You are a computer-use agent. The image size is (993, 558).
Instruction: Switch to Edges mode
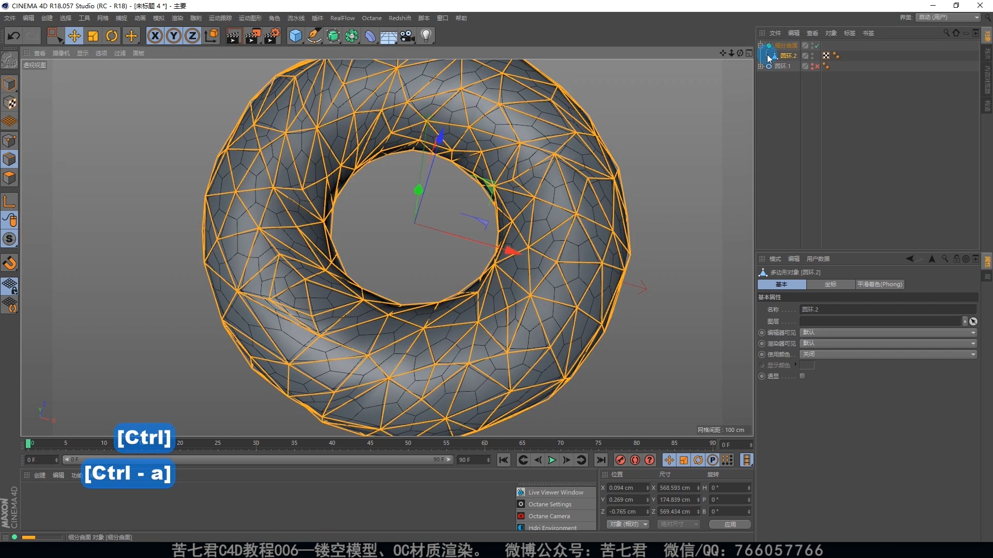pos(9,159)
